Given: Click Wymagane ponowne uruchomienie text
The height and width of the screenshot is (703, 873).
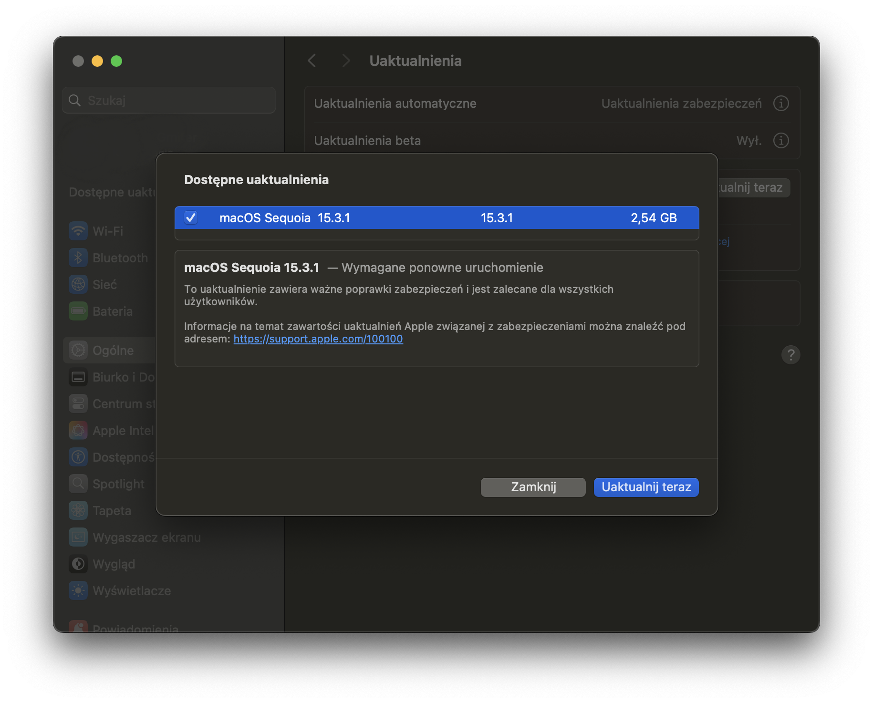Looking at the screenshot, I should coord(442,268).
